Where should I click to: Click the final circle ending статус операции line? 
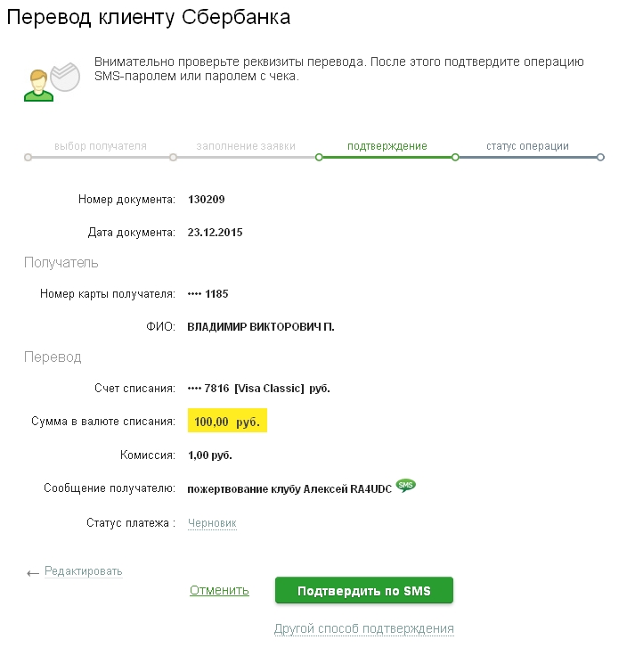pyautogui.click(x=600, y=158)
